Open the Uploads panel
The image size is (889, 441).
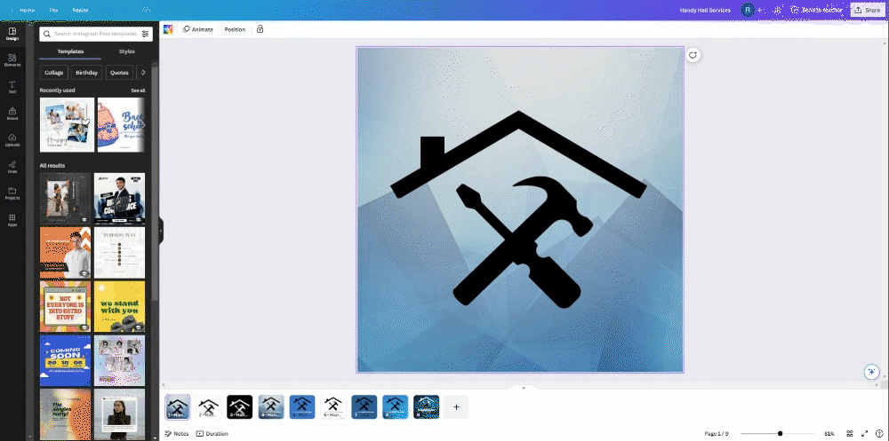pyautogui.click(x=12, y=140)
